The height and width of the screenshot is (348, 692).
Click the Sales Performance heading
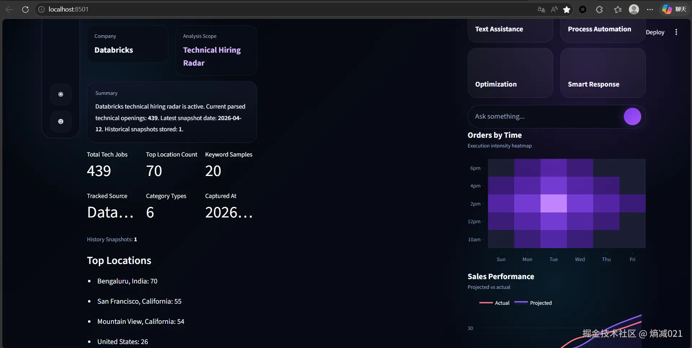click(x=501, y=277)
